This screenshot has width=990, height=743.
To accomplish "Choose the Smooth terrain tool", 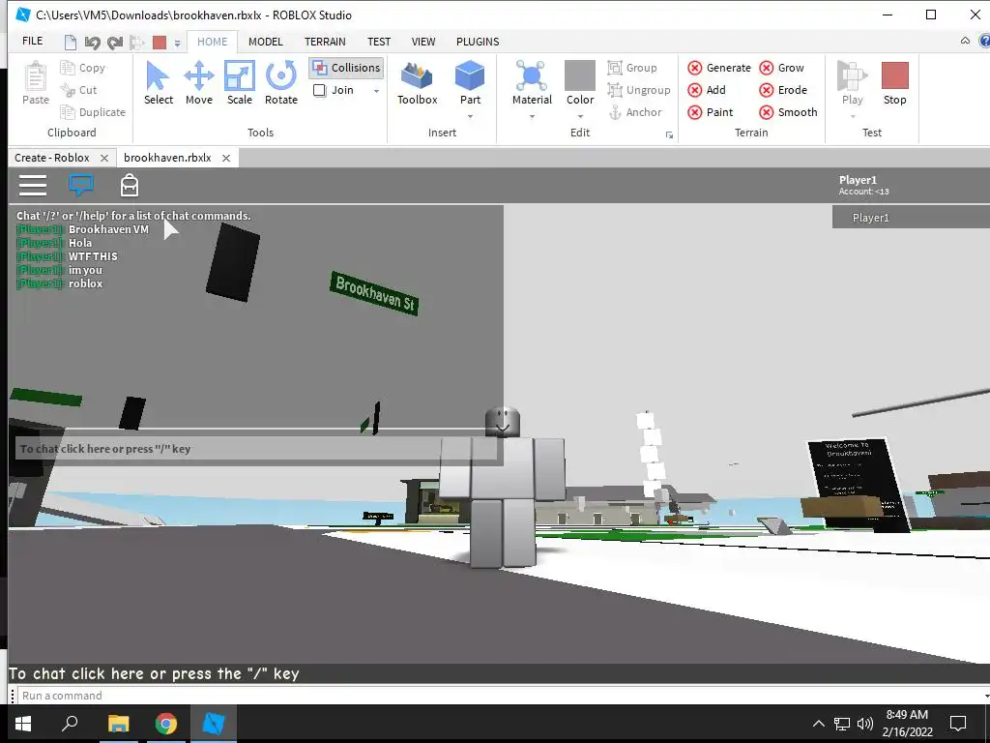I will tap(789, 112).
